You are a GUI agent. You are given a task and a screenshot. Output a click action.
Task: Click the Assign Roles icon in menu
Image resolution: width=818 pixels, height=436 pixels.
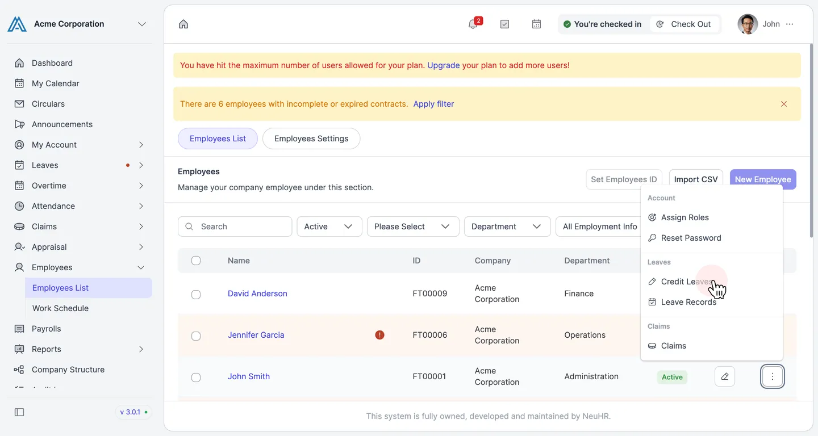(x=652, y=217)
